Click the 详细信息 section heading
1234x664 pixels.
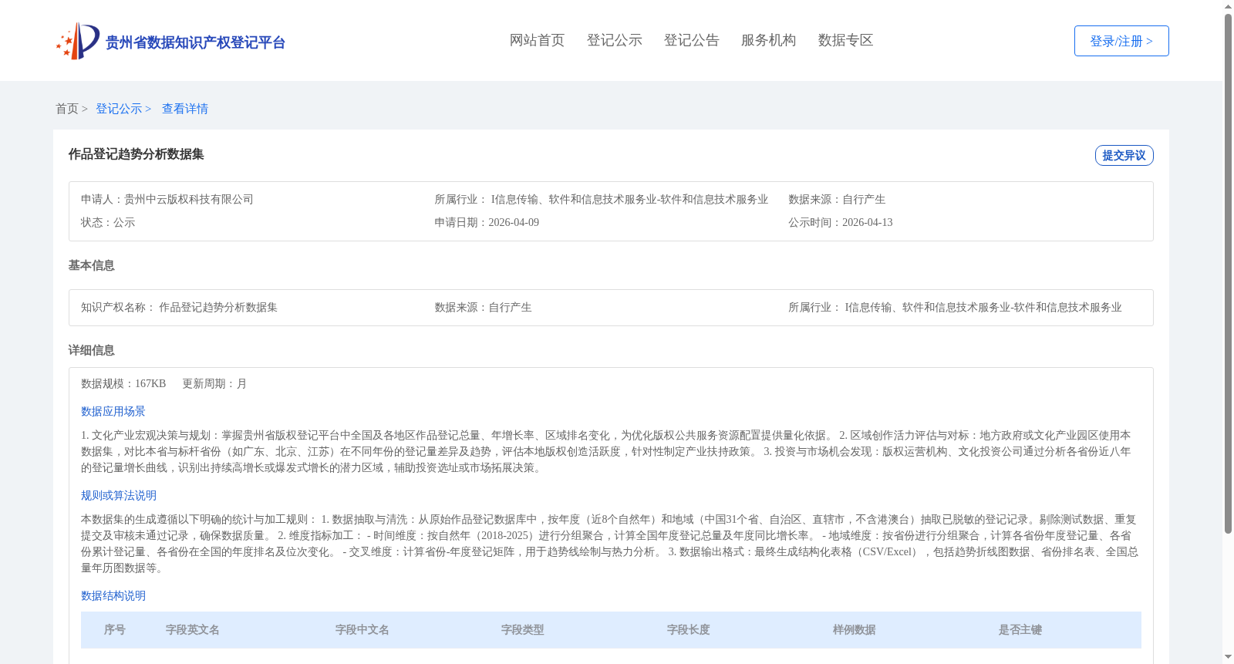(91, 350)
